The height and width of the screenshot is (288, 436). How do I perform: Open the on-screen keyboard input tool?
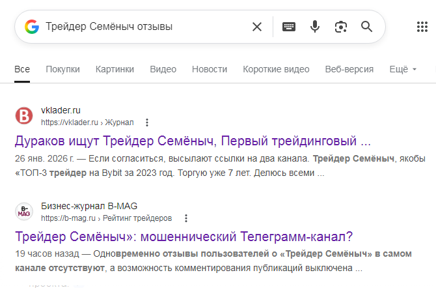click(289, 27)
